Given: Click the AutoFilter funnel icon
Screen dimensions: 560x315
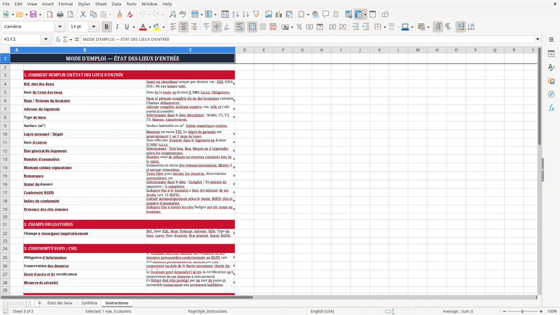Looking at the screenshot, I should pyautogui.click(x=256, y=14).
